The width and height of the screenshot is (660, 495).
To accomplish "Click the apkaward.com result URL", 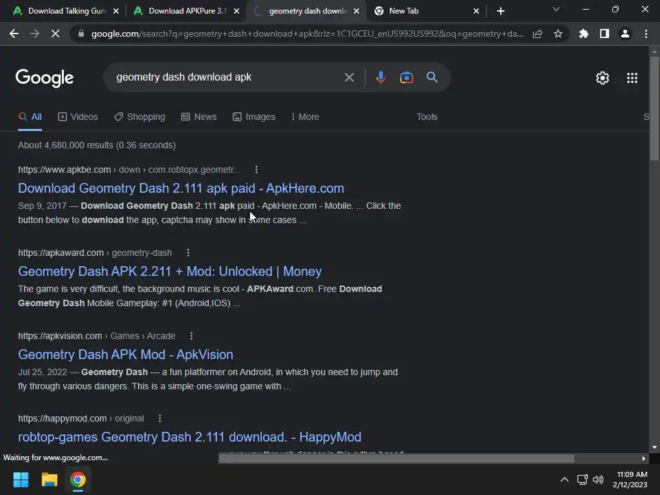I will pyautogui.click(x=95, y=253).
